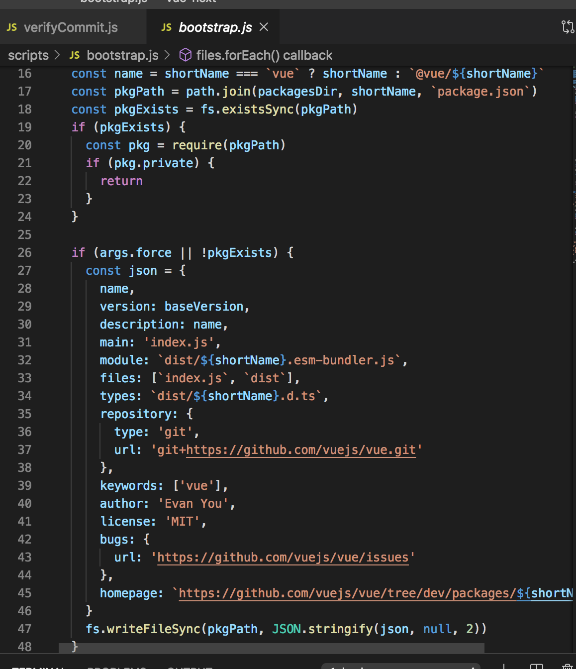The height and width of the screenshot is (669, 576).
Task: Click line number 48 in the gutter
Action: click(x=25, y=647)
